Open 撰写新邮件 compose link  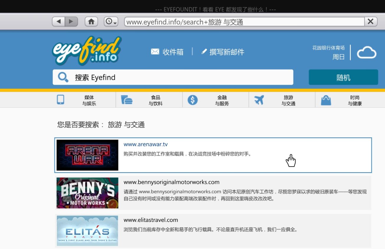click(x=227, y=52)
